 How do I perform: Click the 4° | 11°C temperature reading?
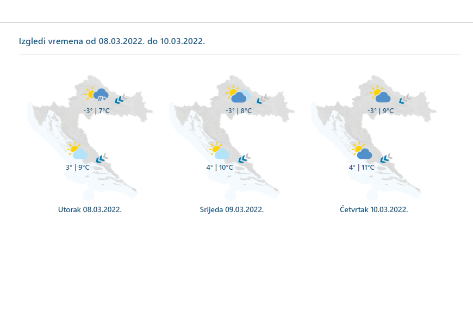pyautogui.click(x=362, y=168)
